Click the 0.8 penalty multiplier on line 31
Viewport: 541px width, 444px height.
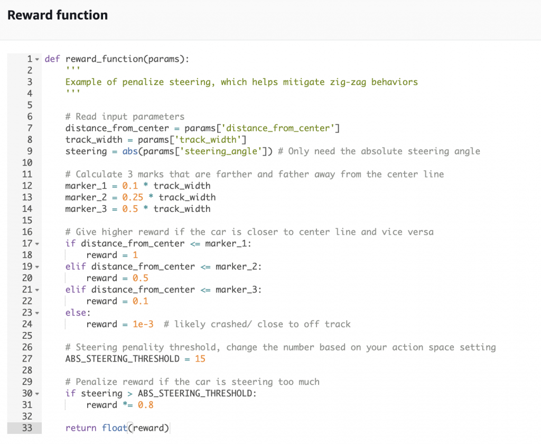pyautogui.click(x=146, y=405)
